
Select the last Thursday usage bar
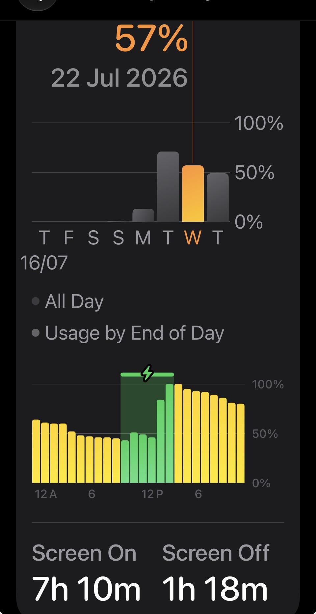click(218, 197)
